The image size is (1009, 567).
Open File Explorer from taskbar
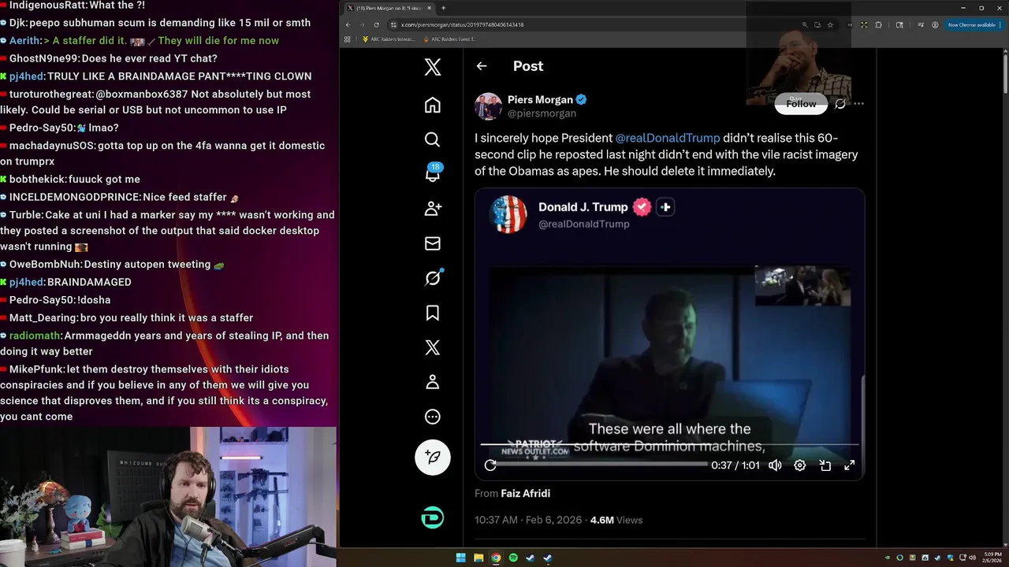click(478, 558)
